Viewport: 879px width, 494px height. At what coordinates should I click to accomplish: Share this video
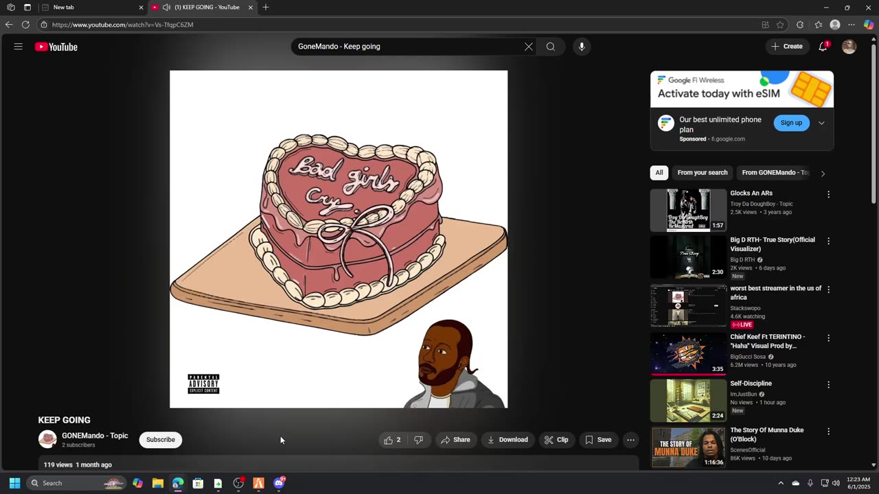[x=455, y=440]
